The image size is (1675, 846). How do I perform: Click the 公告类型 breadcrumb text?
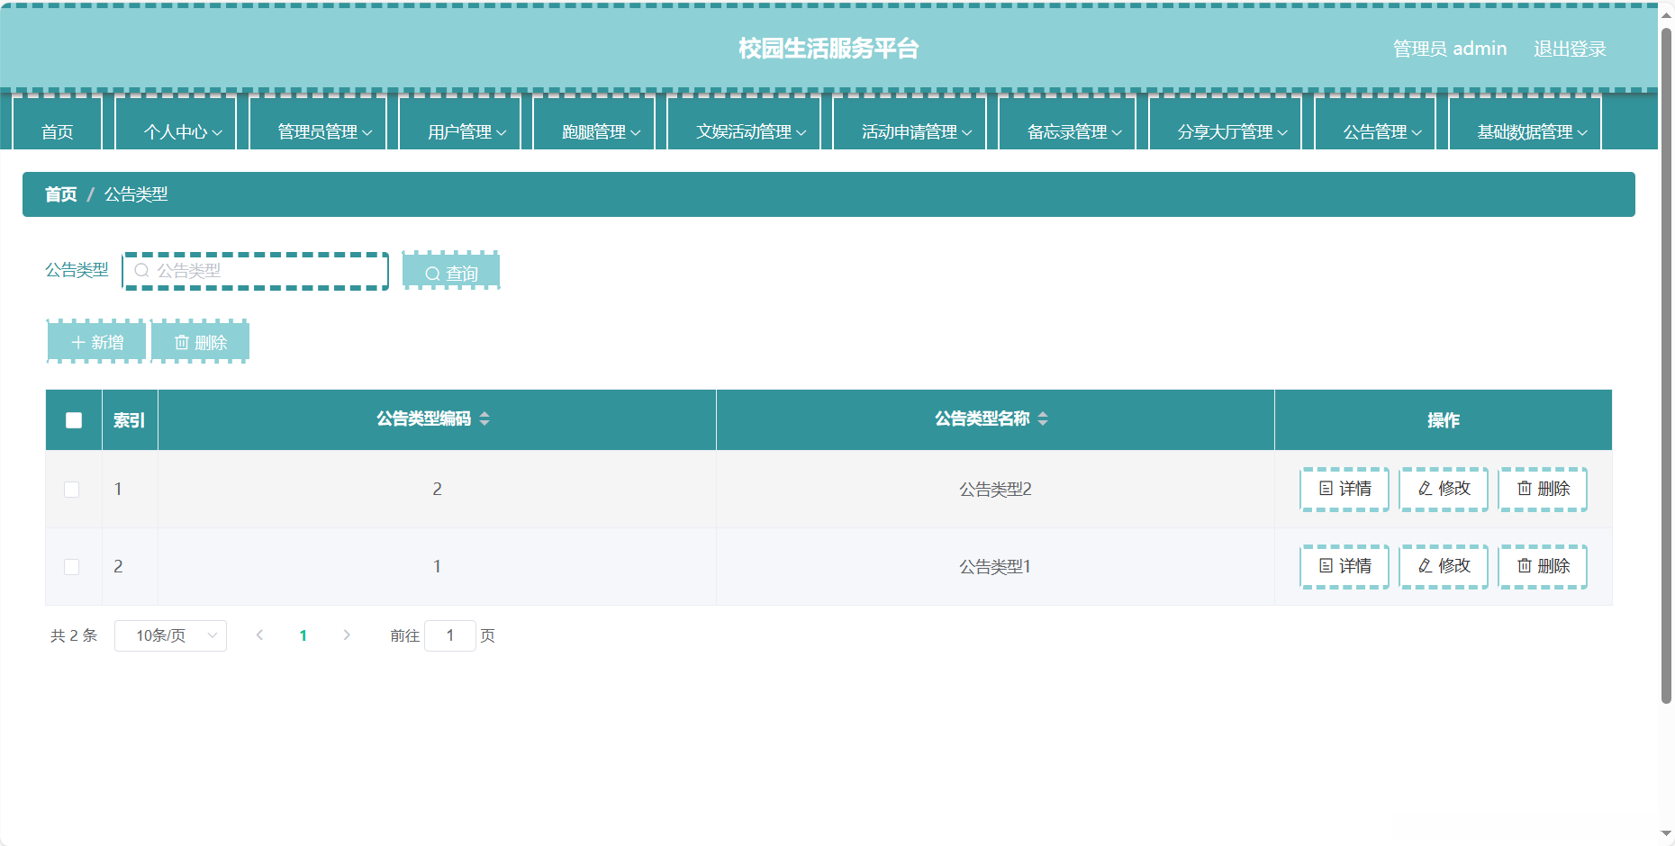[x=136, y=194]
